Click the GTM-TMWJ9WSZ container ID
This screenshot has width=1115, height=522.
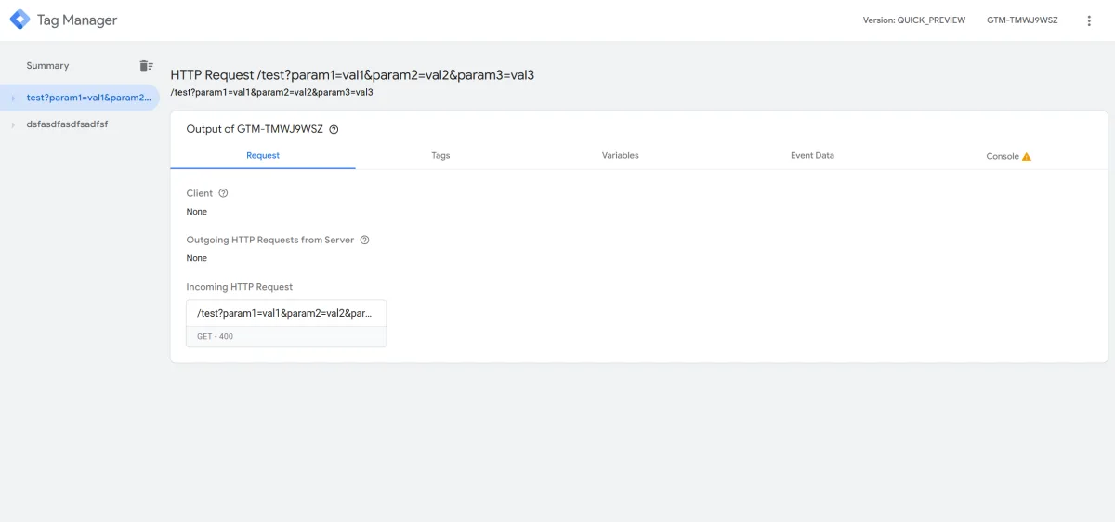(x=1022, y=20)
